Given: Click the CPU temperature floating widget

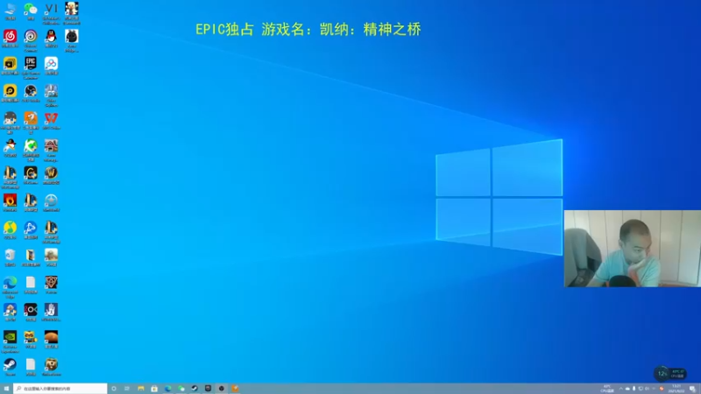Looking at the screenshot, I should (670, 373).
